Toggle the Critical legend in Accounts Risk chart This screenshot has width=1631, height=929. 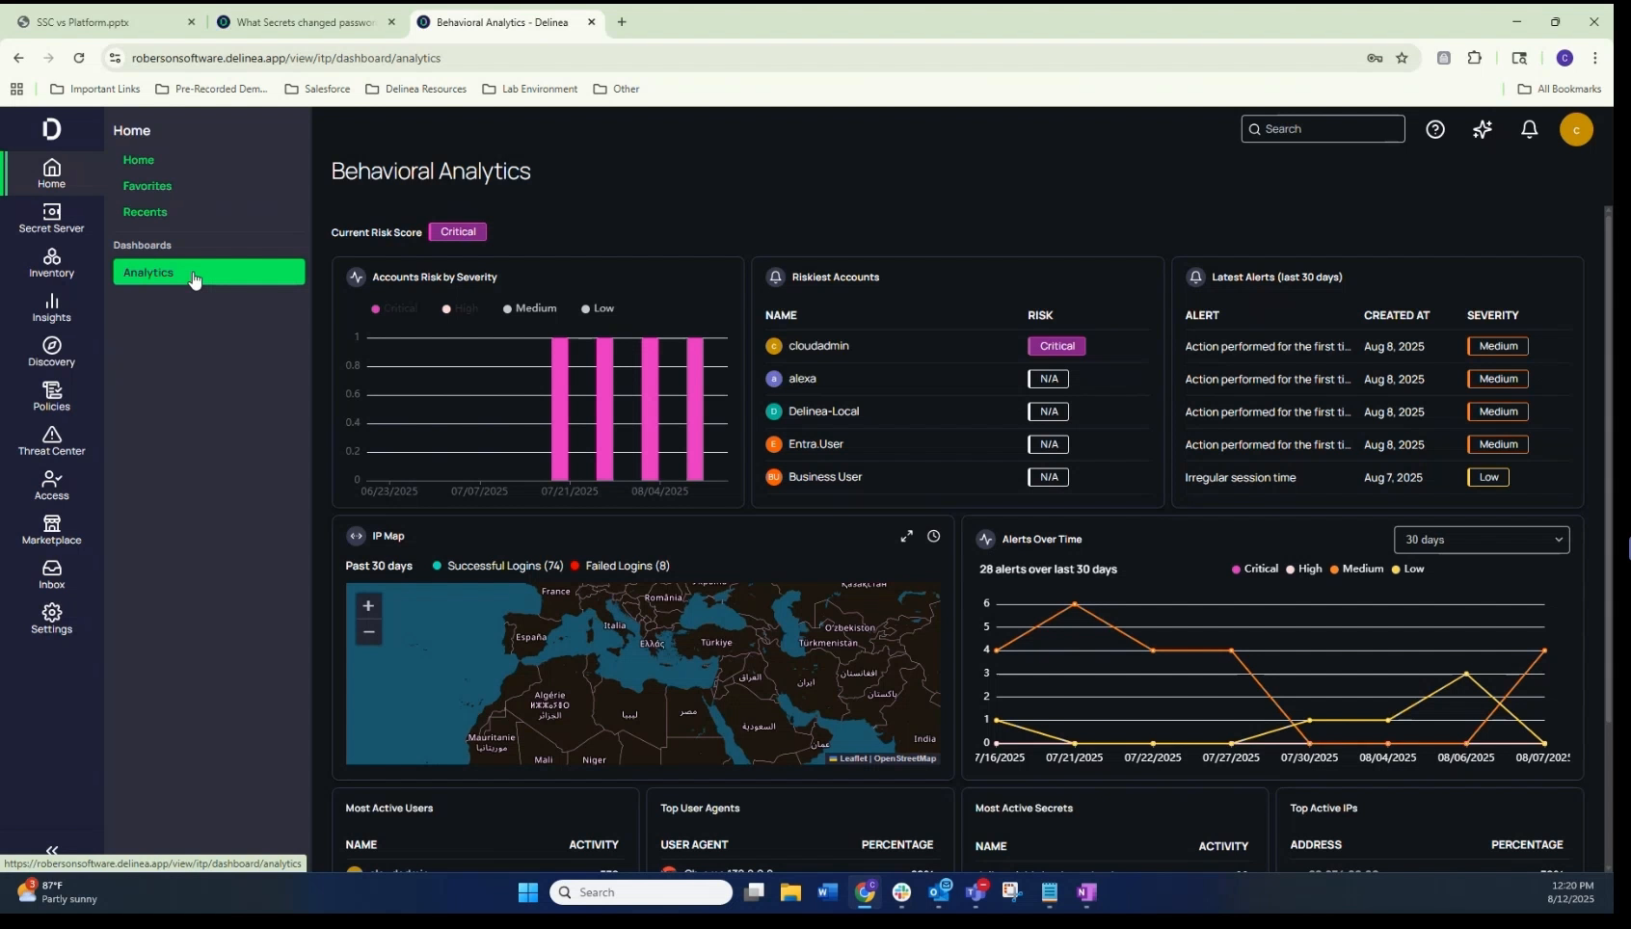coord(393,308)
